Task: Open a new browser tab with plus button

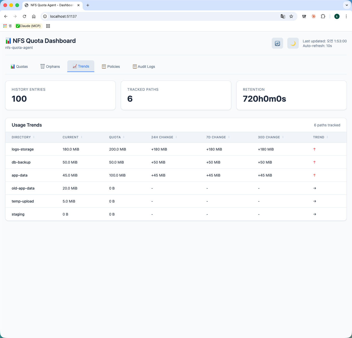Action: (88, 5)
